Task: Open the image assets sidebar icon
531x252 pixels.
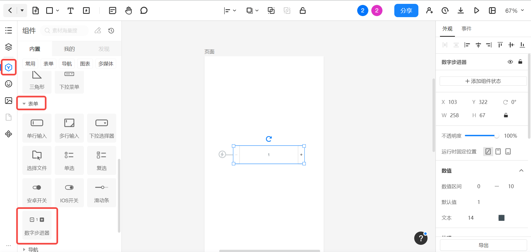Action: (9, 101)
